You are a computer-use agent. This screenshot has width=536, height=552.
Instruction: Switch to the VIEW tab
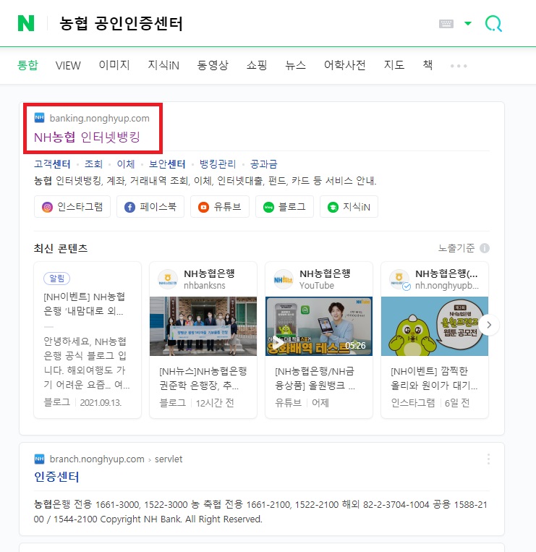[x=68, y=66]
